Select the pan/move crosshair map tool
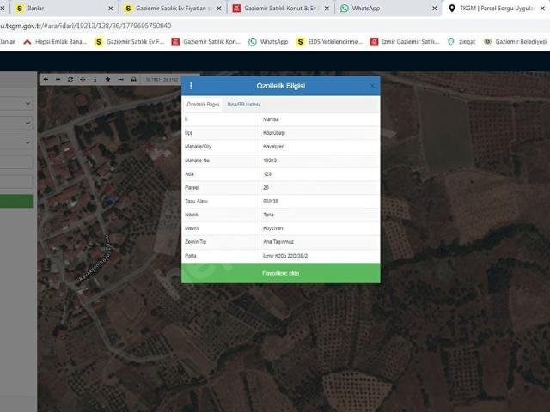Screen dimensions: 550x412 pos(82,80)
